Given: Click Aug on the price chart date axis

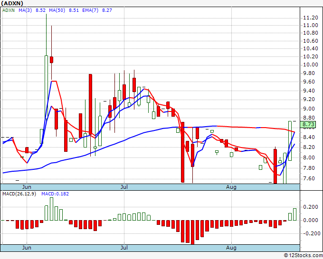Looking at the screenshot, I should [x=231, y=187].
